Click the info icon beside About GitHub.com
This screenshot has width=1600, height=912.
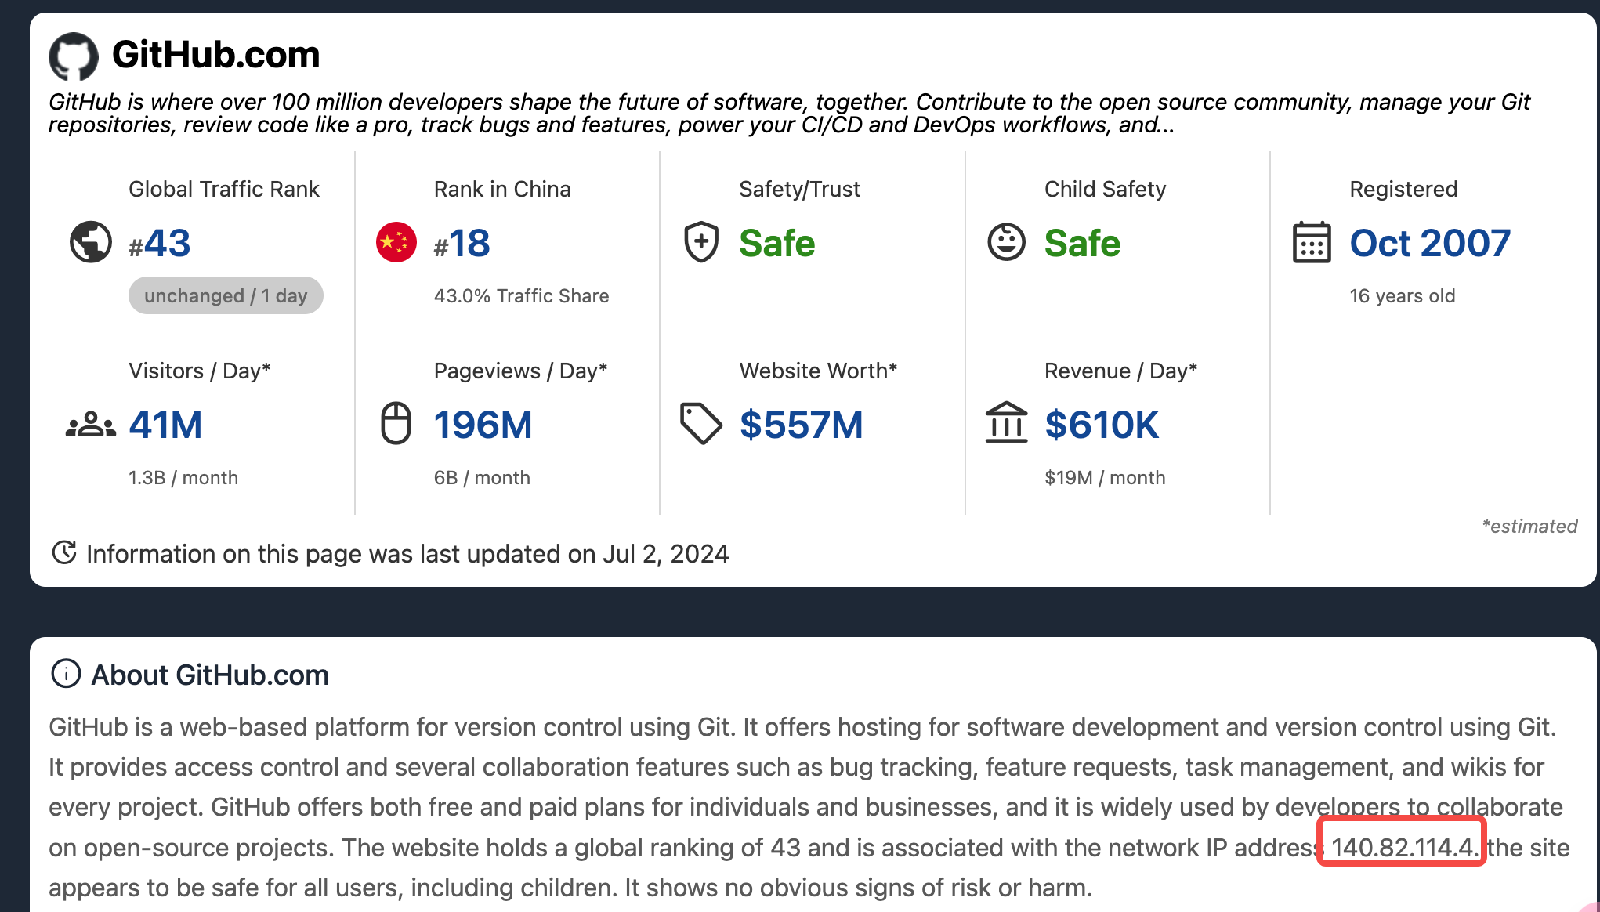(66, 673)
